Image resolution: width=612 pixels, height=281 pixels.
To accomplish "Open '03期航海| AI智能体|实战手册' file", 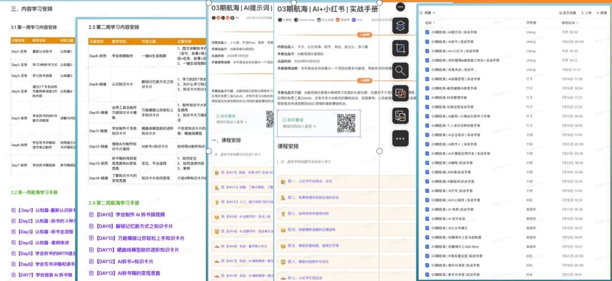I will click(452, 181).
